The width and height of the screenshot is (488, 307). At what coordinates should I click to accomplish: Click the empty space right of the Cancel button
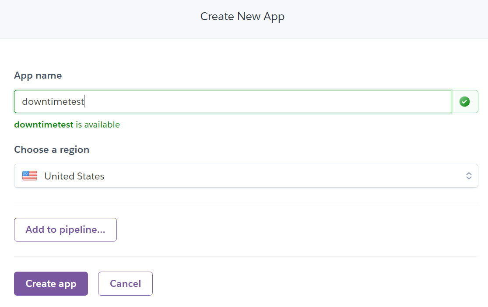[306, 284]
